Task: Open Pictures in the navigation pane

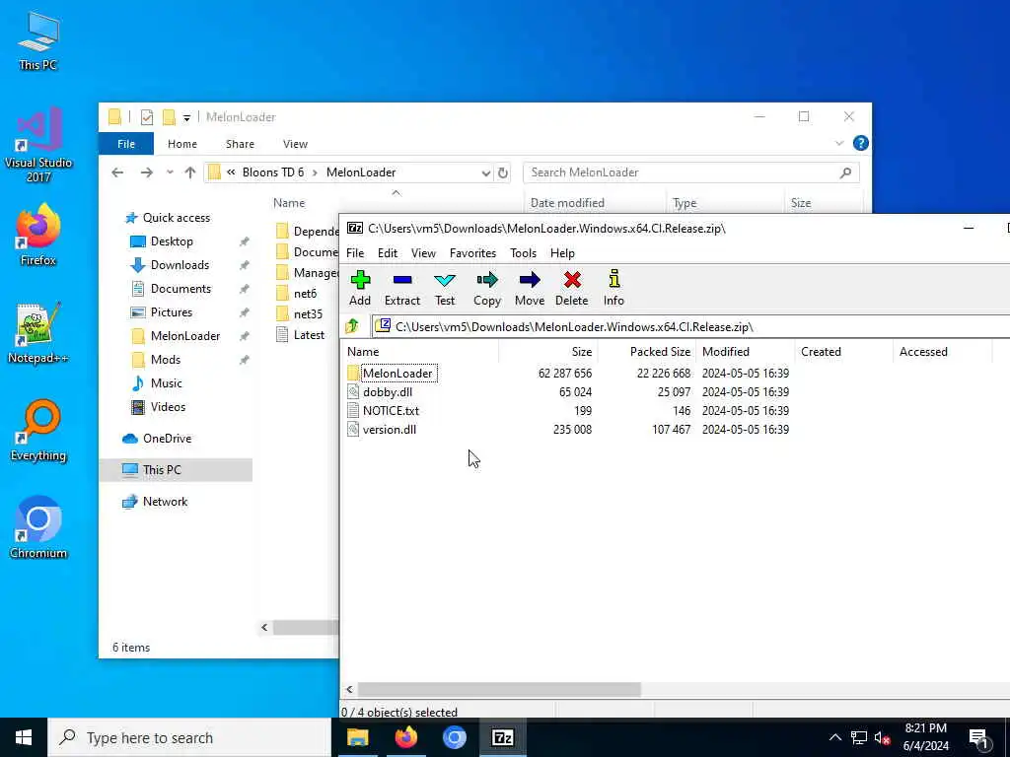Action: (x=172, y=312)
